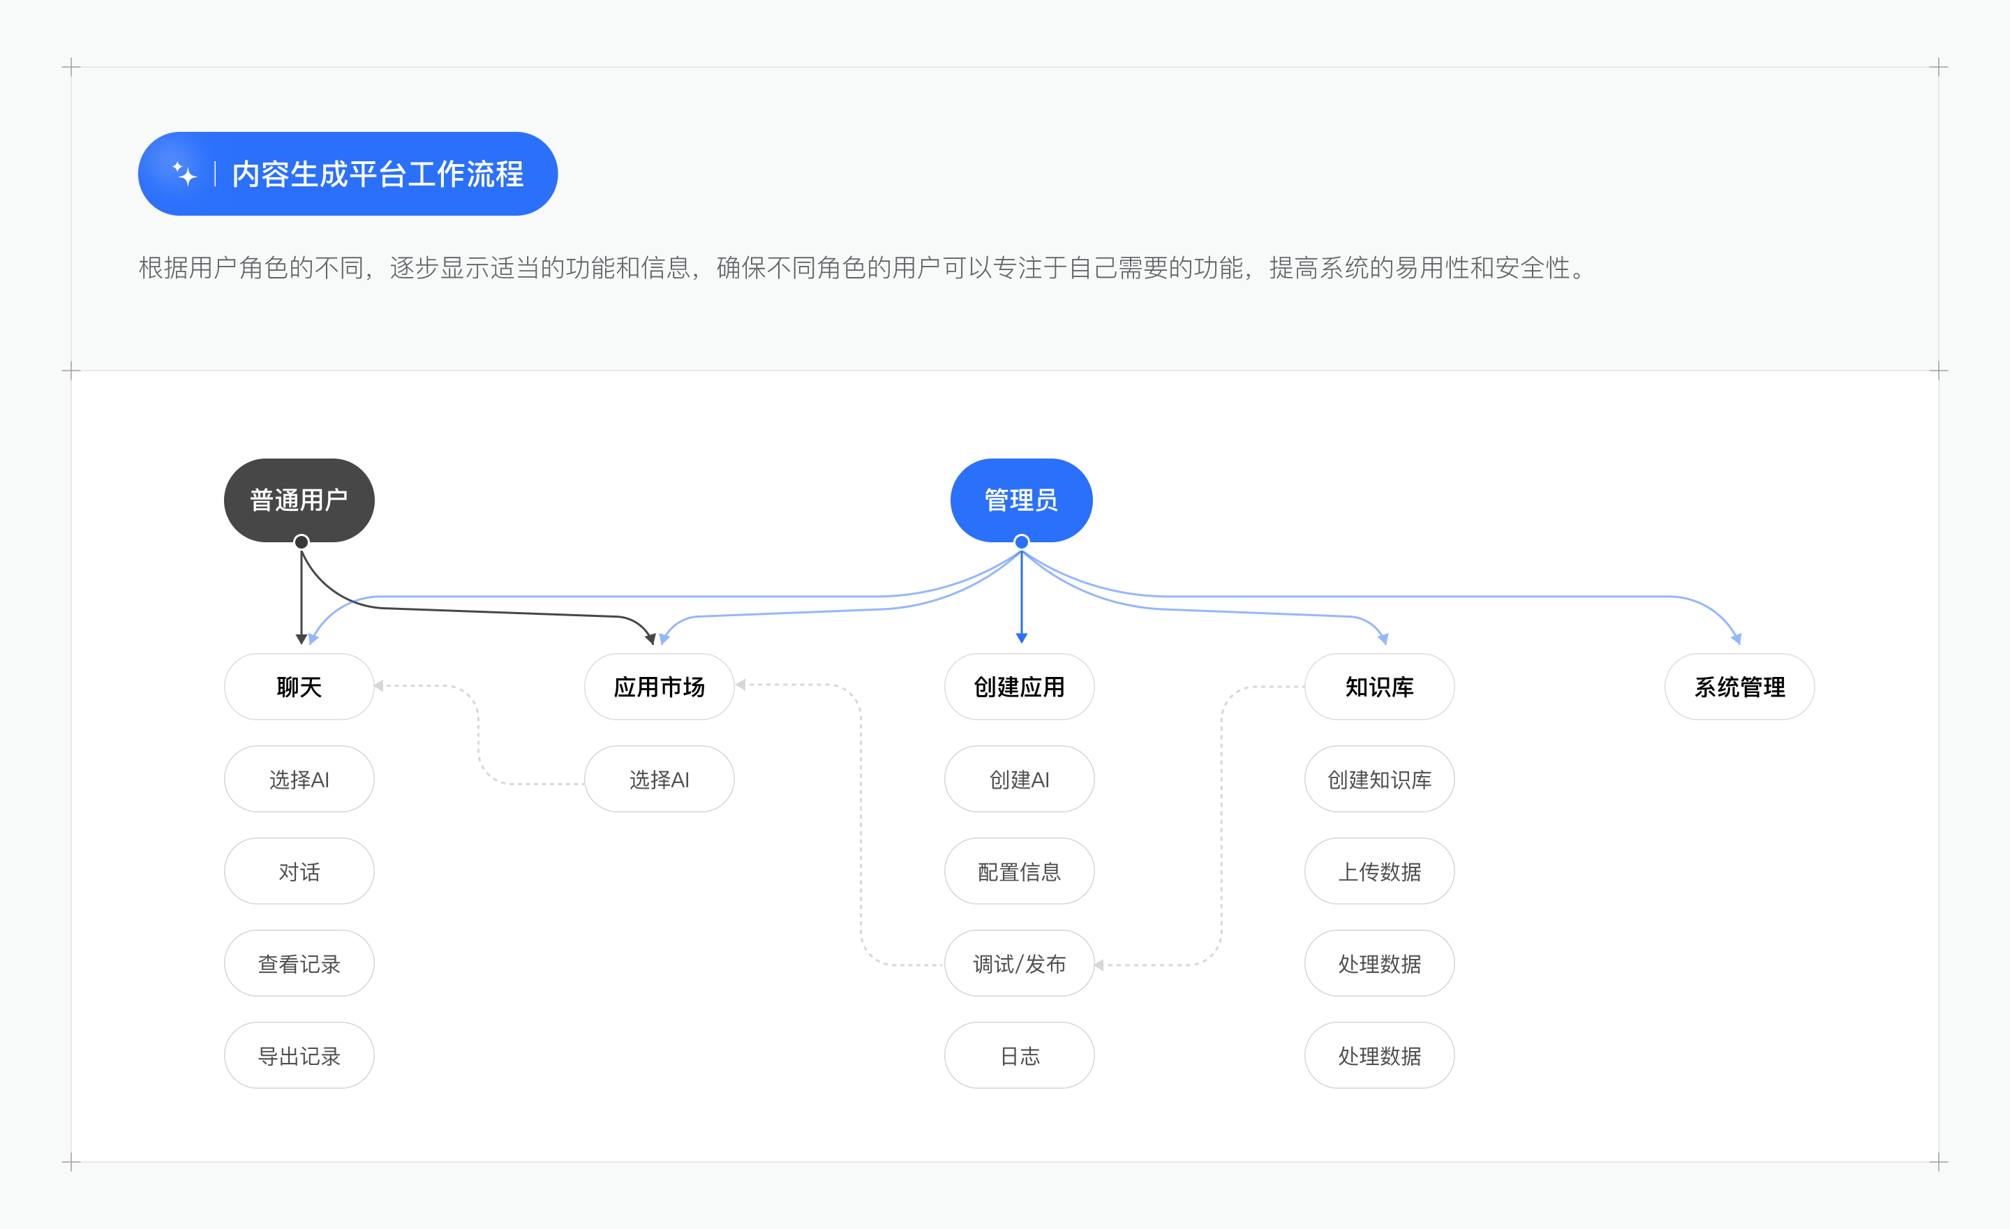
Task: Open the 聊天 node
Action: [x=299, y=687]
